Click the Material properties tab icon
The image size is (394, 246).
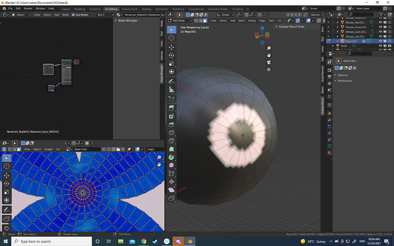[x=329, y=153]
